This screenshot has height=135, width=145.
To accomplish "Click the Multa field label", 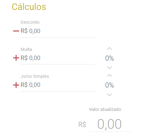I will click(x=26, y=49).
